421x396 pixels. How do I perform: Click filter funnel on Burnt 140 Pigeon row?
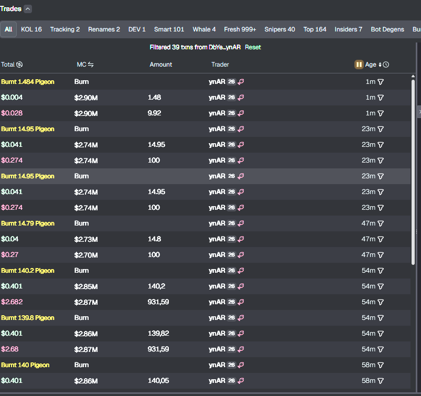pyautogui.click(x=381, y=365)
